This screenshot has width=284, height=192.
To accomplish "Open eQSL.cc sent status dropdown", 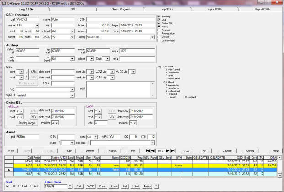I will (x=21, y=111).
